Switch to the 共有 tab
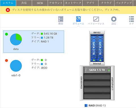This screenshot has height=108, width=136. [x=24, y=3]
